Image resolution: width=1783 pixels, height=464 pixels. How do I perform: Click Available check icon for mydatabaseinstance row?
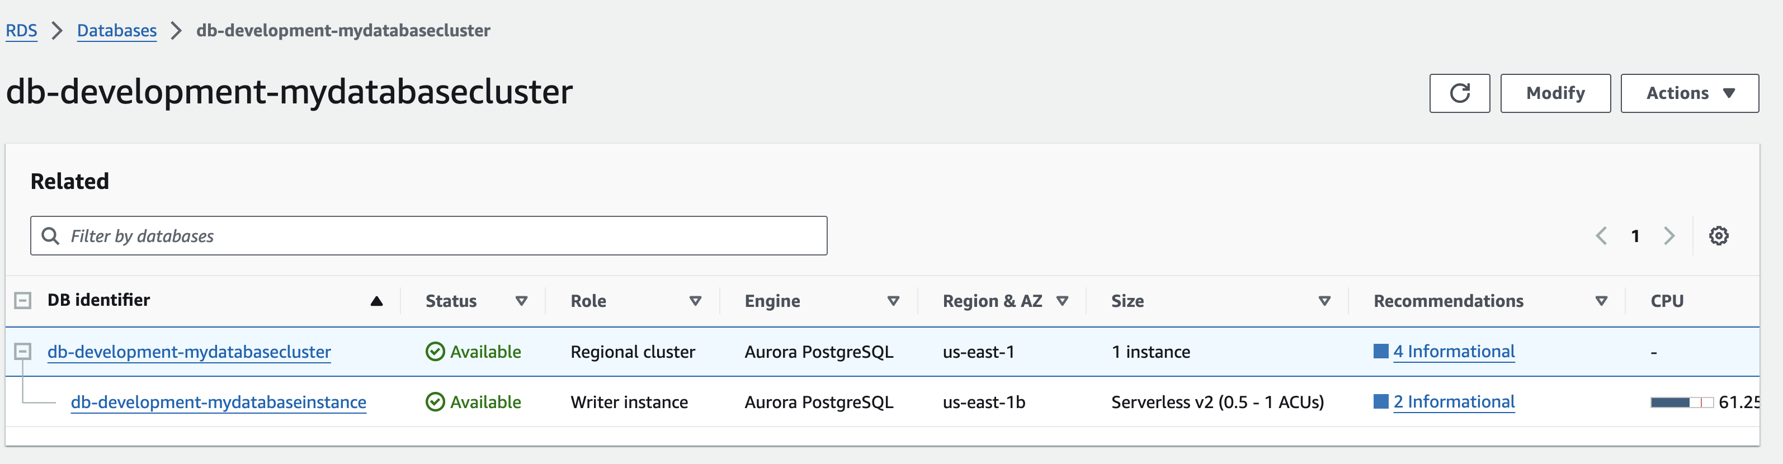(x=435, y=402)
